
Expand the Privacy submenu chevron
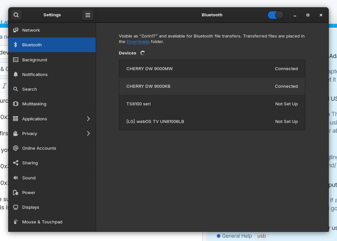pos(88,133)
